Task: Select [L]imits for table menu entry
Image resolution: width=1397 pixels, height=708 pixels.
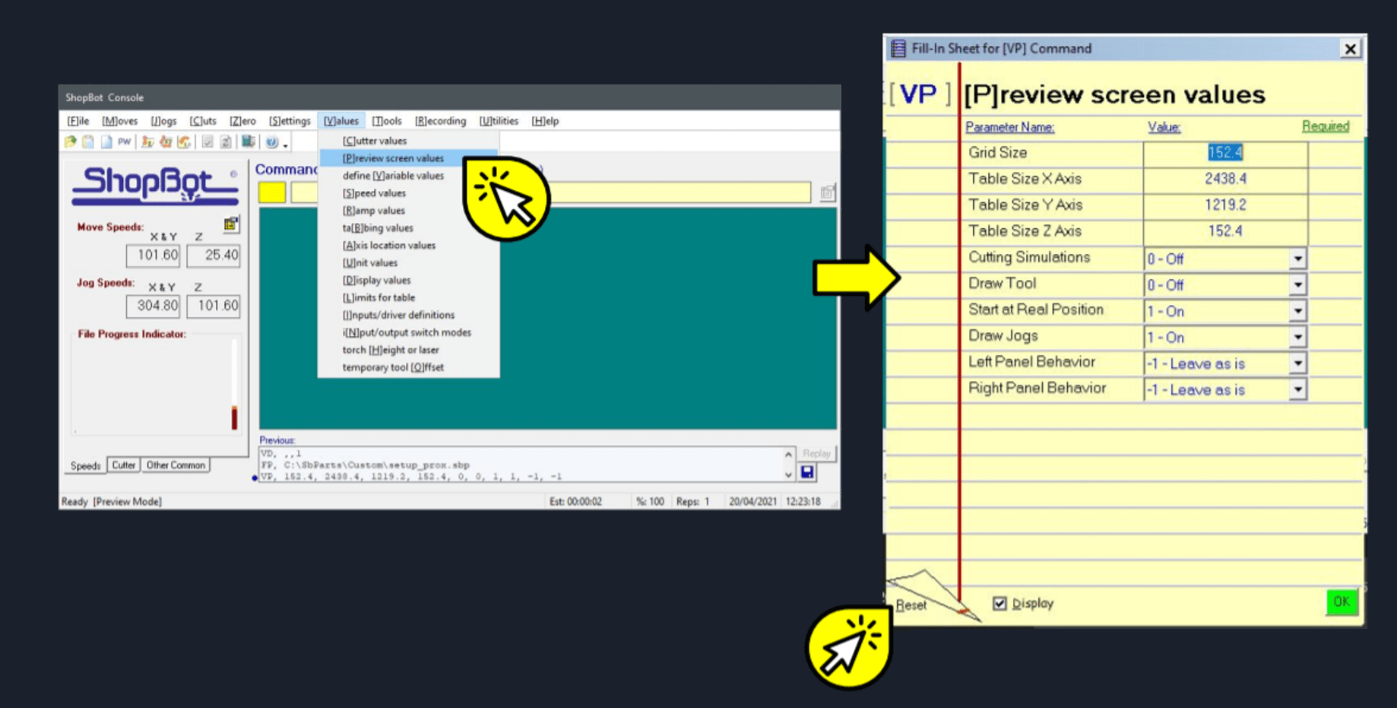Action: 409,298
